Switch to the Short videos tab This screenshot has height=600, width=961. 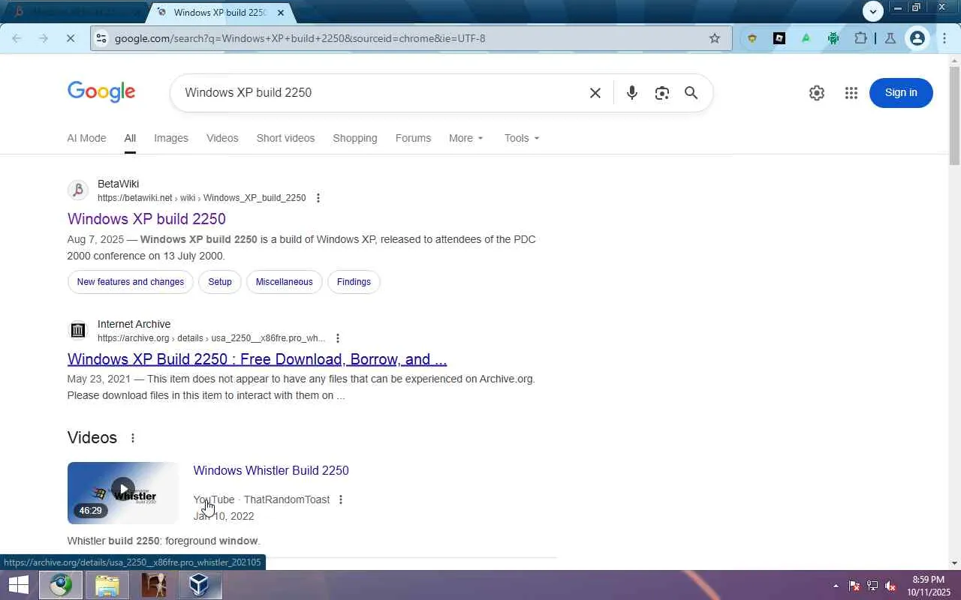[x=285, y=138]
